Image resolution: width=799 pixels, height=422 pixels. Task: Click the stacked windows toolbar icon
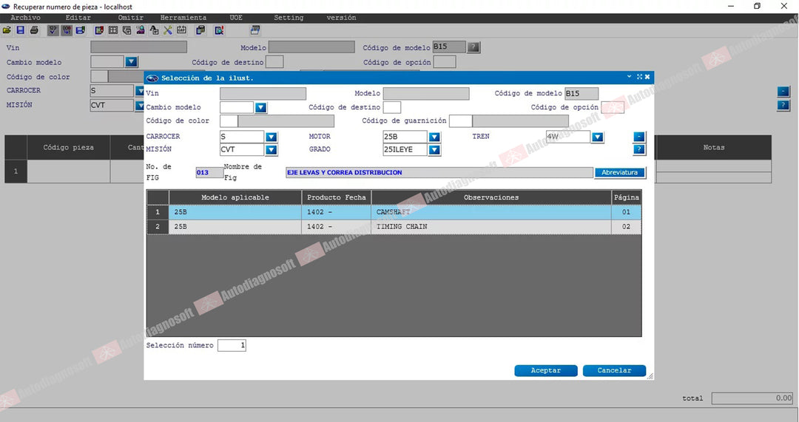click(x=127, y=30)
